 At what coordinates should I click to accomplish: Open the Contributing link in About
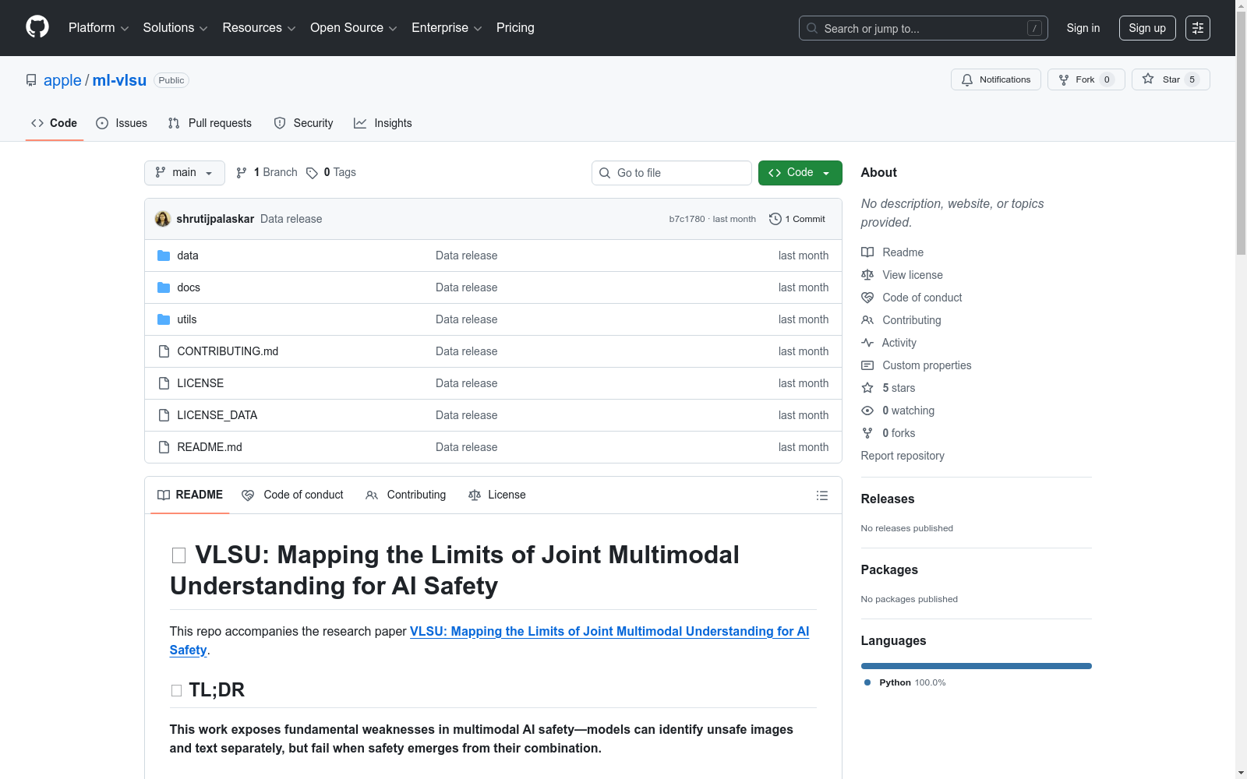912,320
